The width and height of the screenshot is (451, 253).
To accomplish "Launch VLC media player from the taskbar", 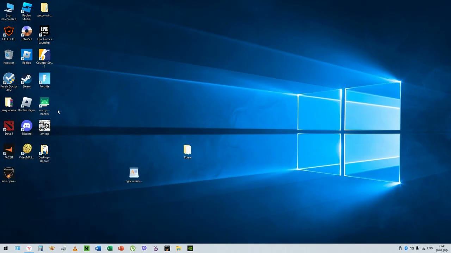I will click(x=75, y=248).
